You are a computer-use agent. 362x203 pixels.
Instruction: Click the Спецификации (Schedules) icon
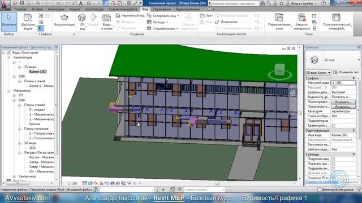tap(149, 29)
